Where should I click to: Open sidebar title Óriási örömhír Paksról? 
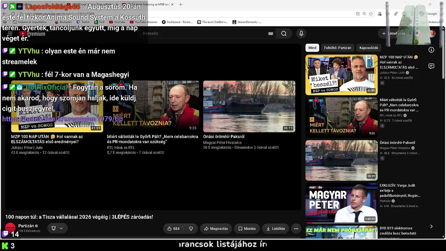[397, 143]
